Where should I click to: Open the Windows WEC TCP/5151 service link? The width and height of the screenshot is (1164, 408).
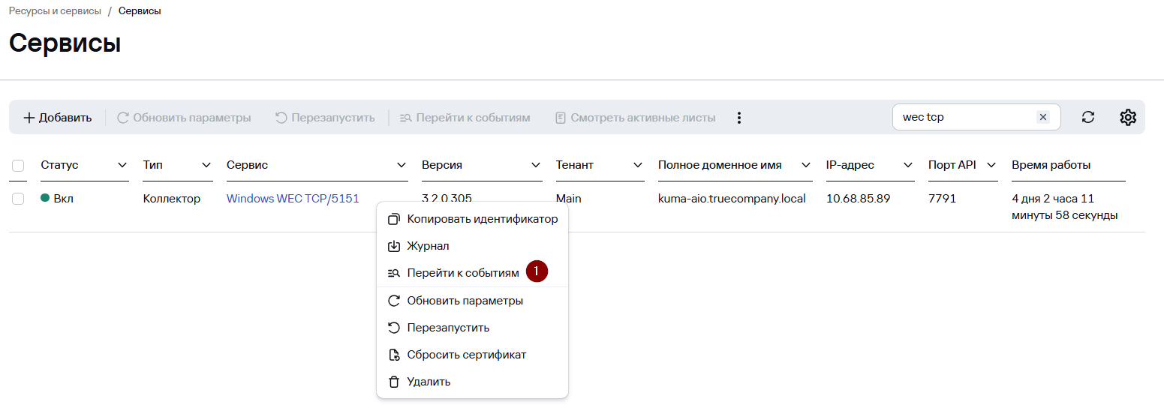293,199
